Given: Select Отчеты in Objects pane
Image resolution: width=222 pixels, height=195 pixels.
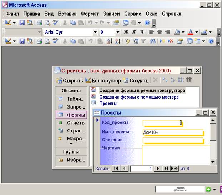Looking at the screenshot, I should click(x=71, y=122).
